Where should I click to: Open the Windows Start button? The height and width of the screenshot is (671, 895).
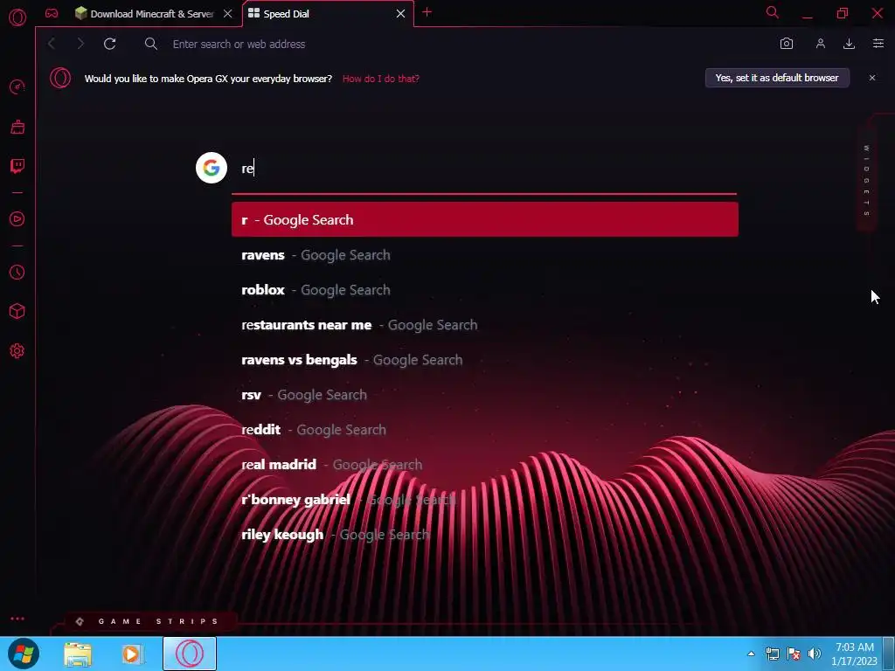pyautogui.click(x=24, y=654)
